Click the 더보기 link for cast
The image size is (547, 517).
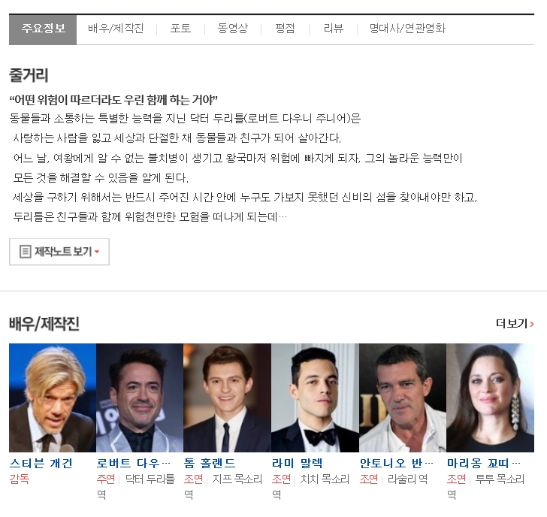tap(510, 324)
